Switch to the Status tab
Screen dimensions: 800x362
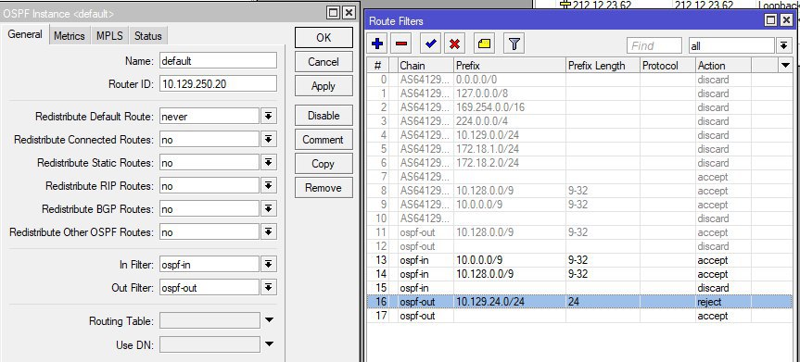point(148,36)
